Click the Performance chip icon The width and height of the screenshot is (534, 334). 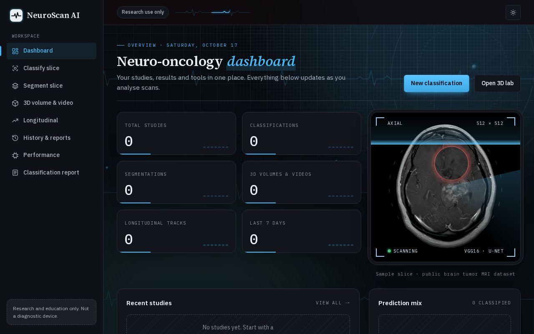[15, 155]
